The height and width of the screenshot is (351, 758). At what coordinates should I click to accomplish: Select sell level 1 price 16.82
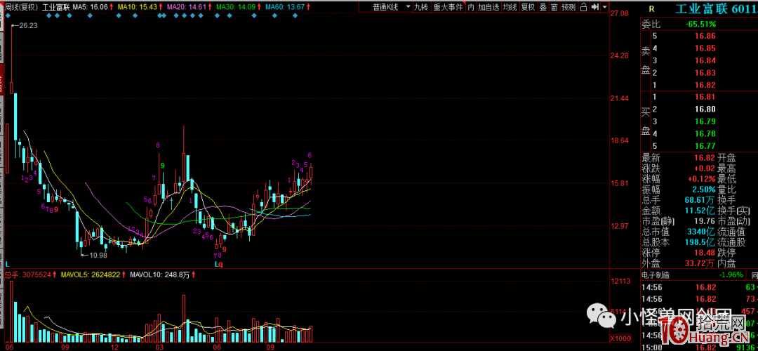point(705,85)
